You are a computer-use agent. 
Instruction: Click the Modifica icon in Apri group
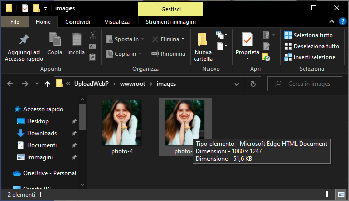266,46
